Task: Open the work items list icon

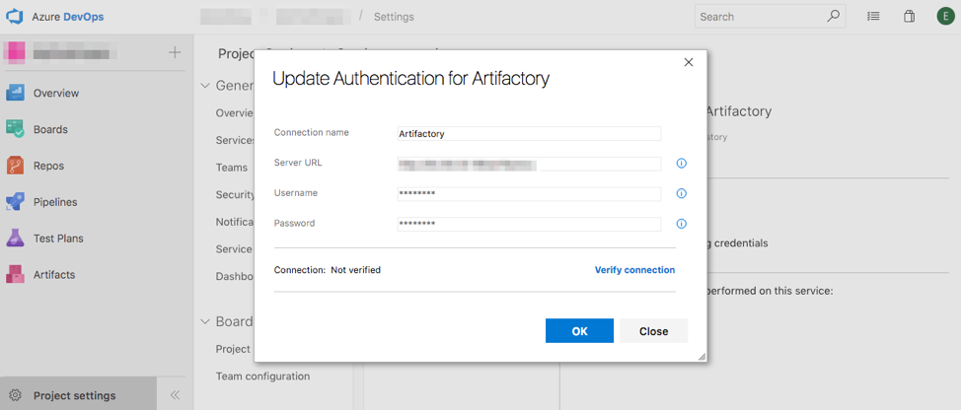Action: (873, 17)
